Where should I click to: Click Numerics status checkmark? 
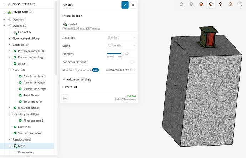15,127
